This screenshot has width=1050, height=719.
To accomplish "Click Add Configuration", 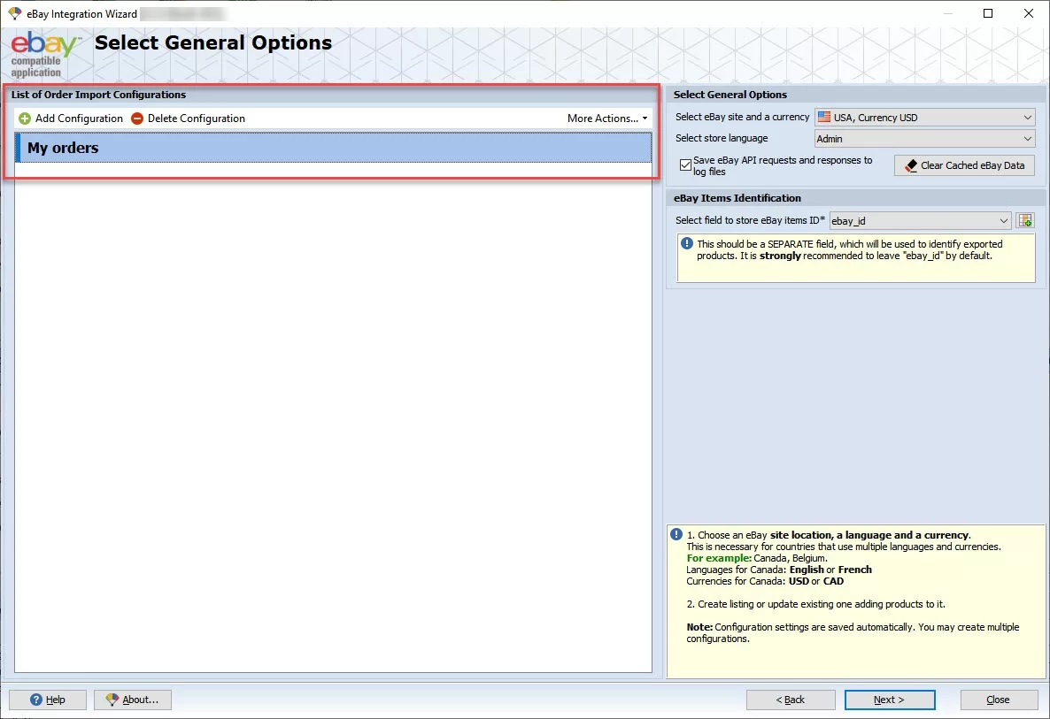I will coord(71,119).
